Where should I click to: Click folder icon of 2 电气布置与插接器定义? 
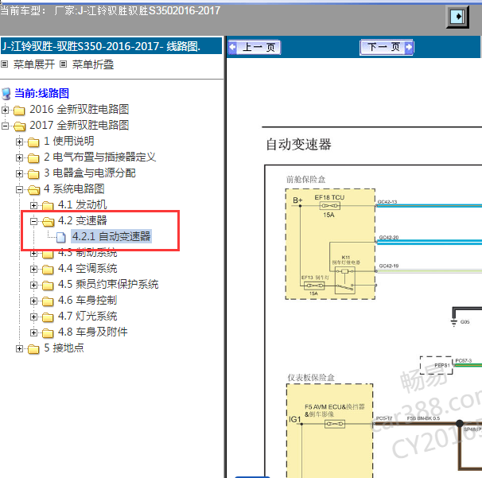[33, 158]
